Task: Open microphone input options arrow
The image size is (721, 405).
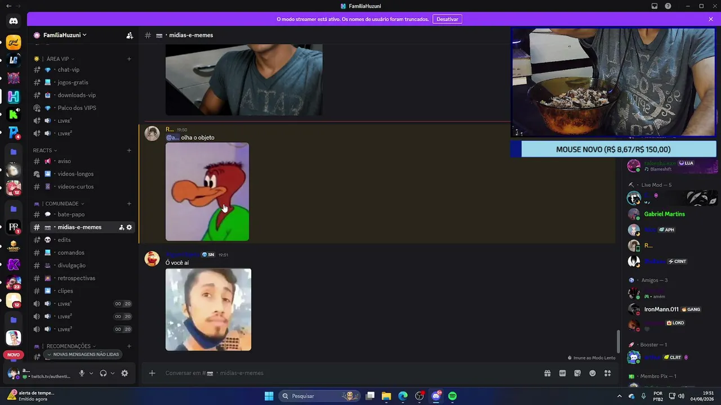Action: [91, 373]
